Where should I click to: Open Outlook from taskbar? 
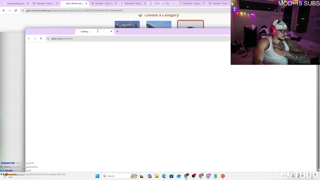(179, 176)
